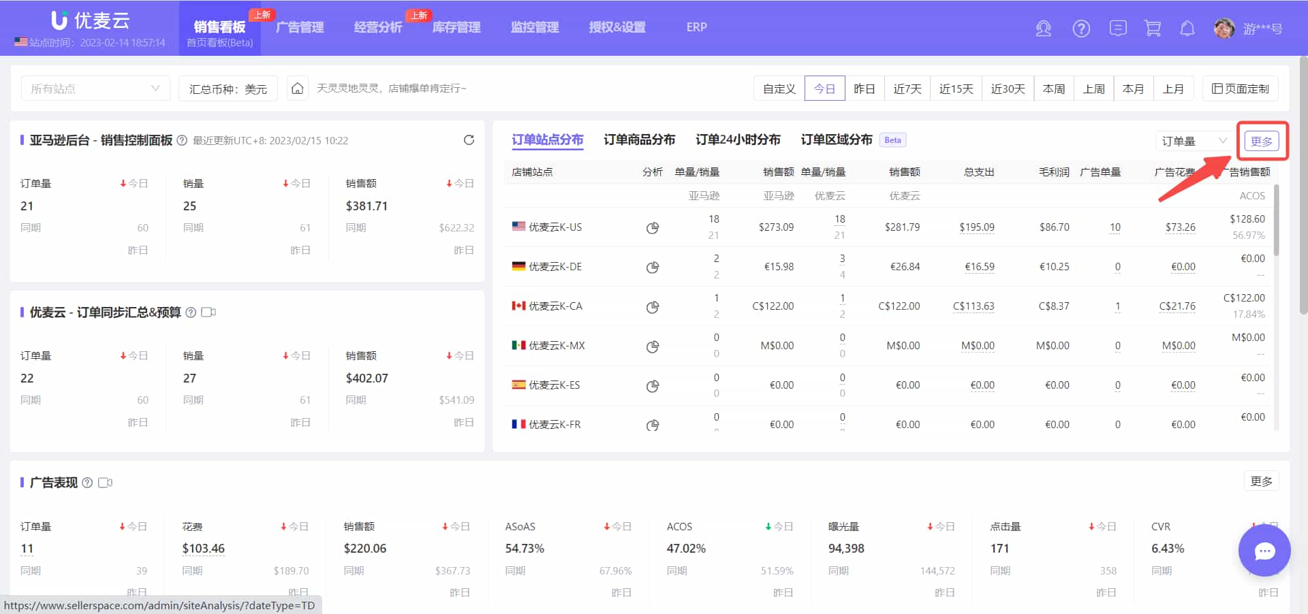Open analysis chart icon for 优麦云K-ES
The width and height of the screenshot is (1308, 614).
click(653, 385)
